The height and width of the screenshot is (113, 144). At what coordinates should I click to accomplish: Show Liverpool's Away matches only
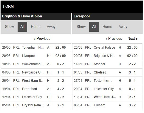123,27
